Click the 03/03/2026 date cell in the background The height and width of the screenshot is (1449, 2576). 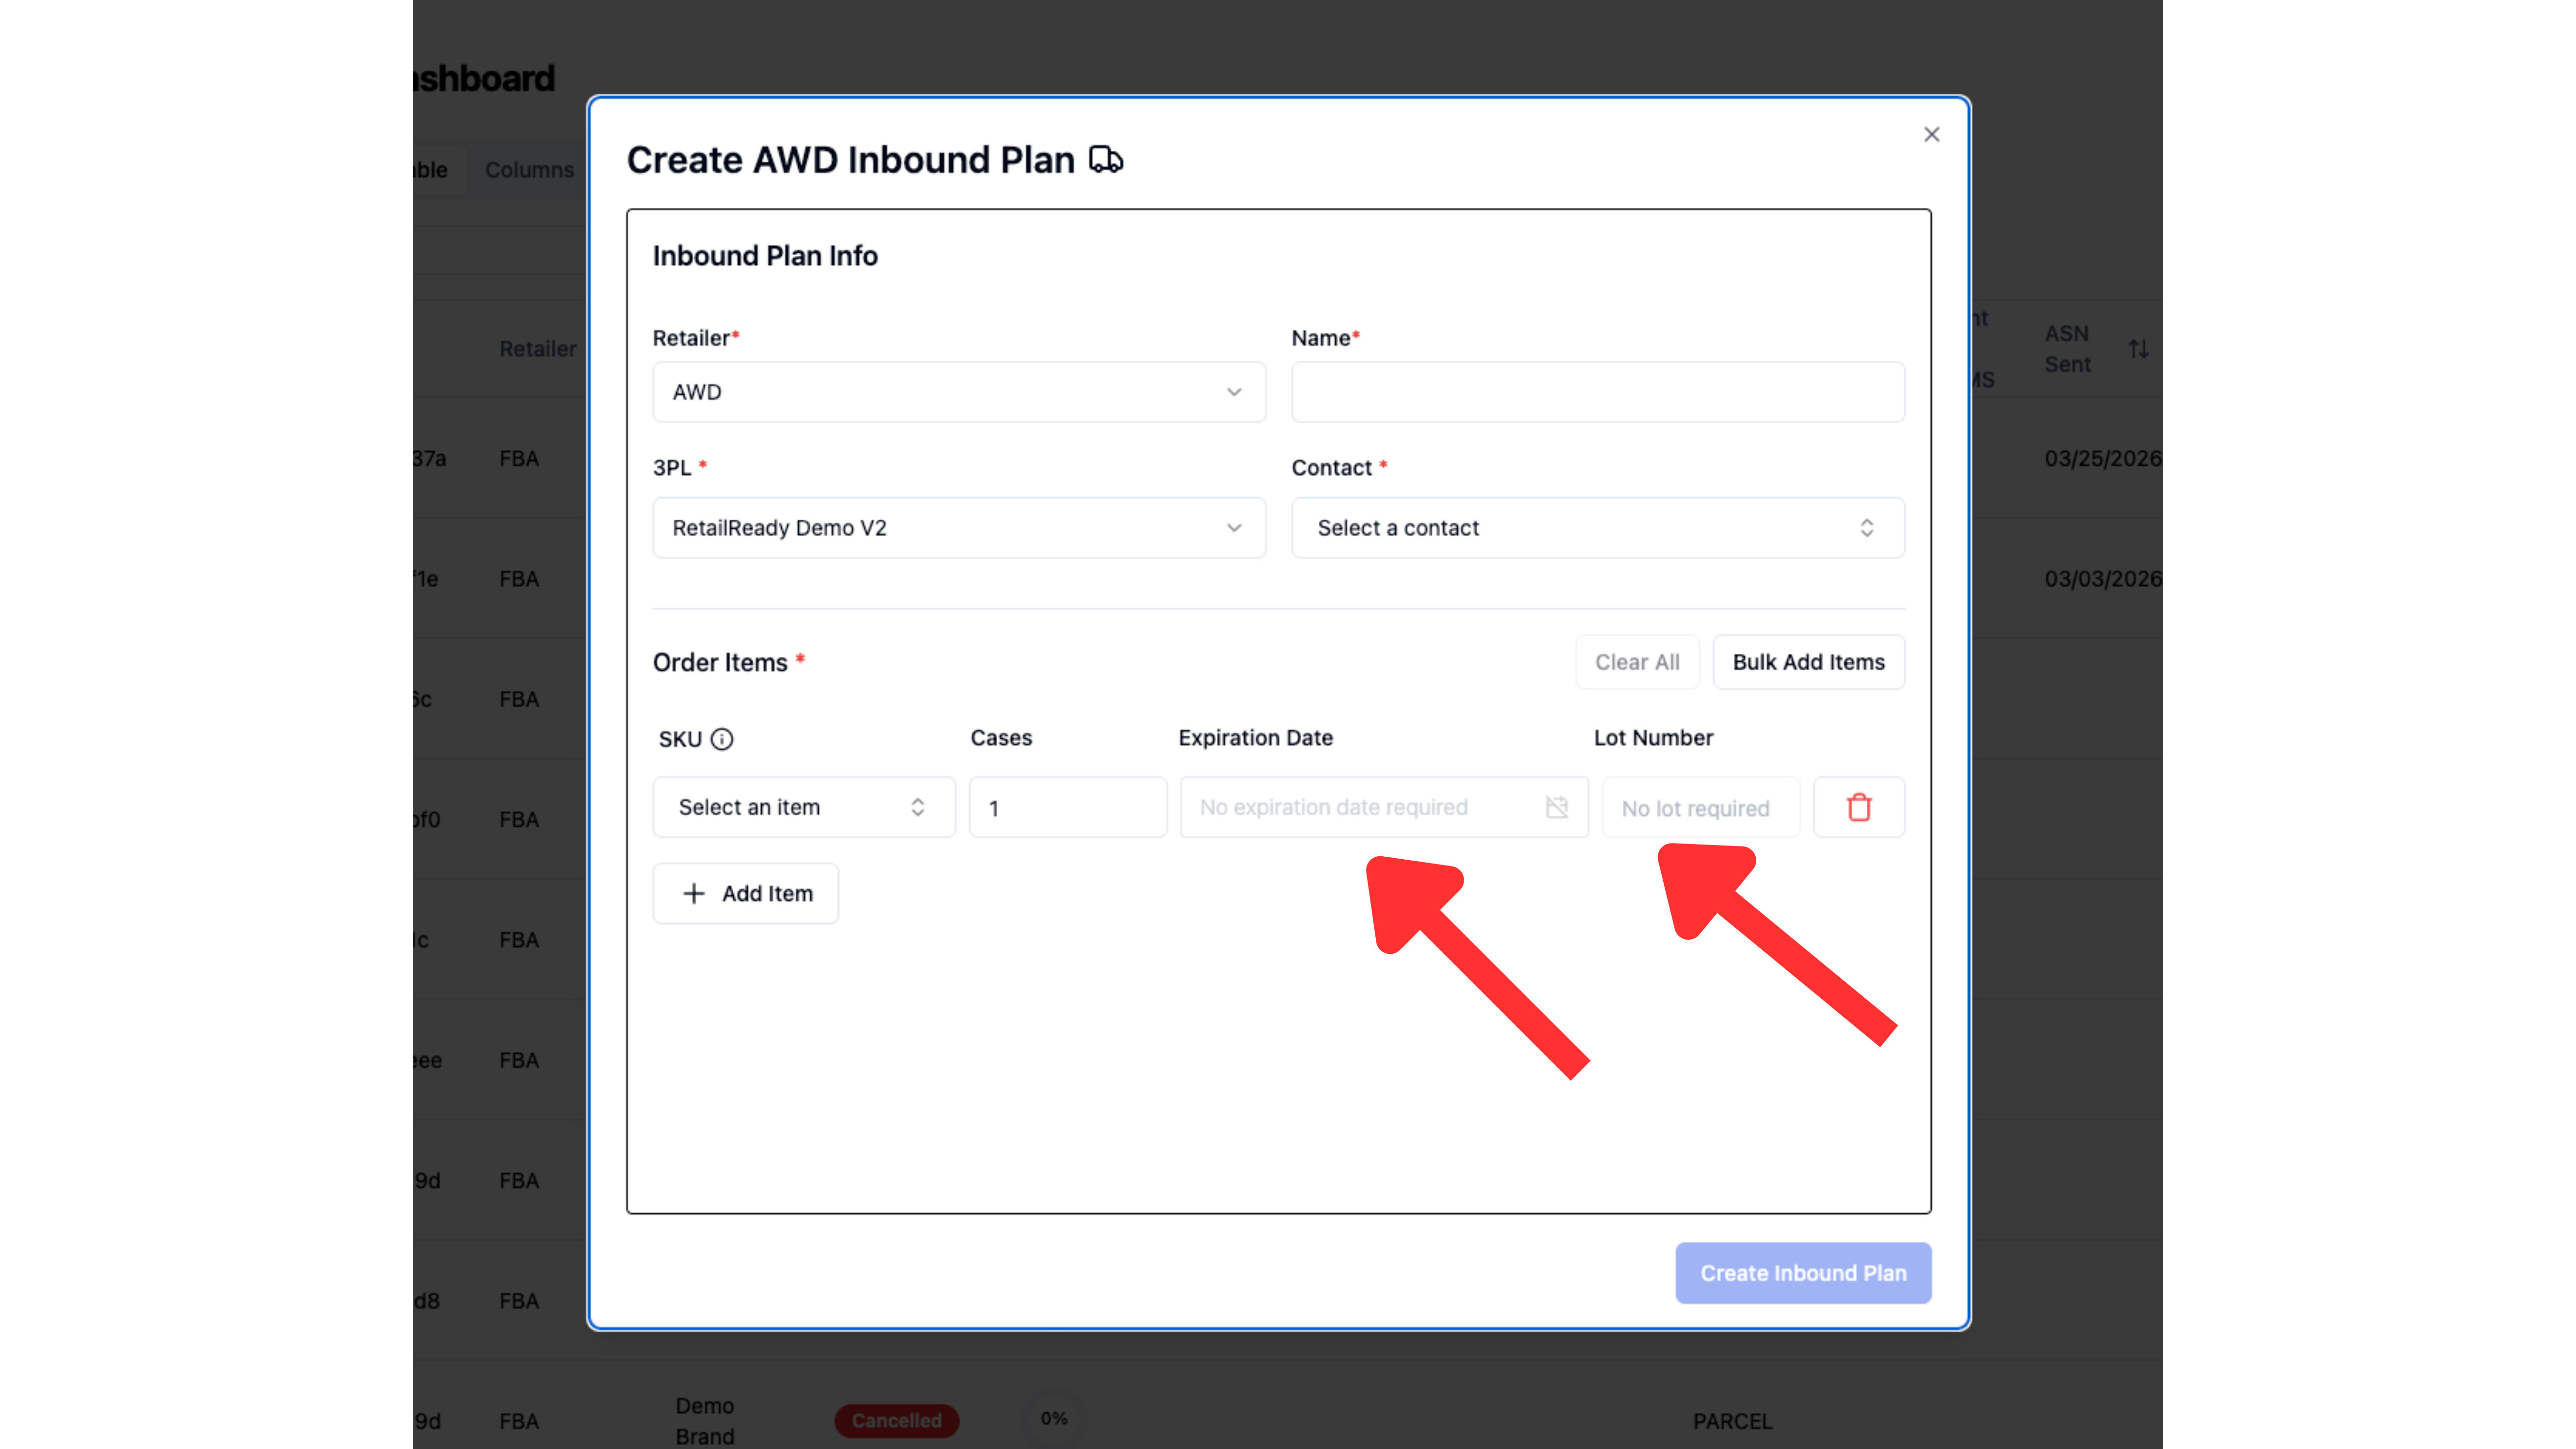pos(2102,579)
